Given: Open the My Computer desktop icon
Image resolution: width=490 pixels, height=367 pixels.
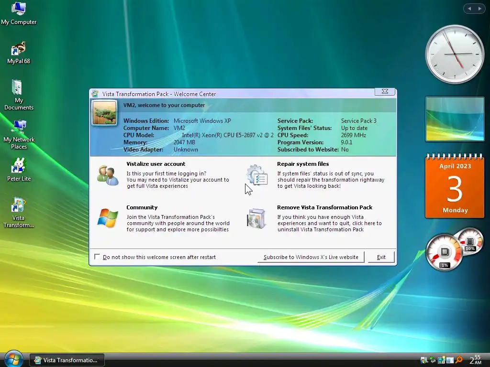Looking at the screenshot, I should click(19, 13).
